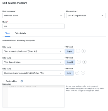Open the 'Tem acesso à plataforma? (Yes / No)' filter dropdown
Image resolution: width=108 pixels, height=111 pixels.
click(33, 51)
